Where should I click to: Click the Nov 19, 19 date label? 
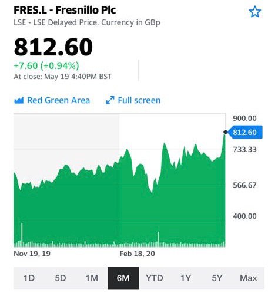click(x=32, y=254)
